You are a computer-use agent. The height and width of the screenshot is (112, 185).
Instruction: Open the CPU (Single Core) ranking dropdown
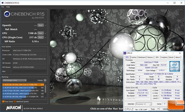[15, 80]
